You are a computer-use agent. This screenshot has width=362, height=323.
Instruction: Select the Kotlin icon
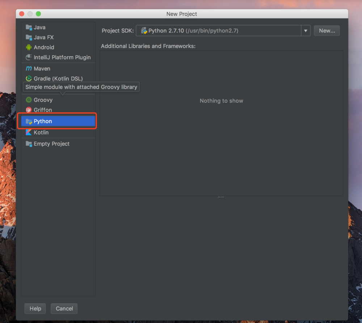(x=29, y=132)
